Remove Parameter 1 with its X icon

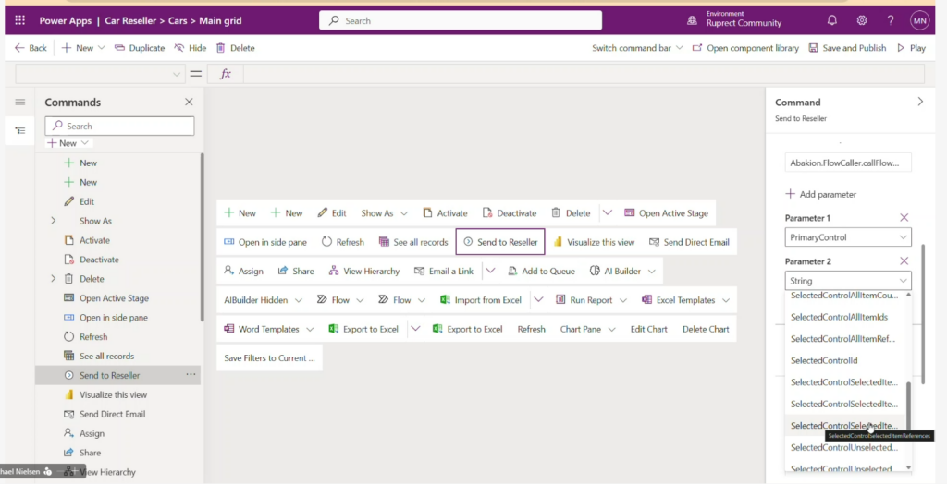(x=904, y=217)
